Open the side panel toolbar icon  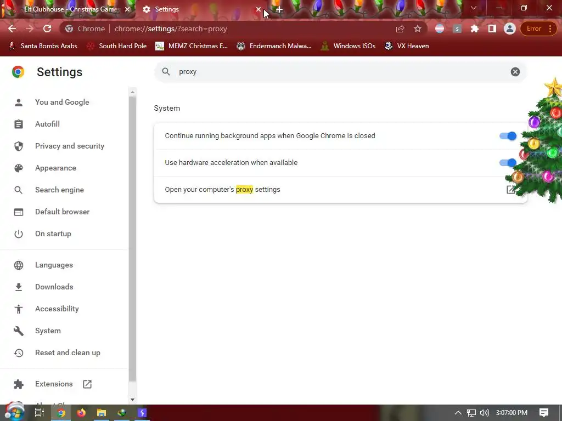coord(492,29)
